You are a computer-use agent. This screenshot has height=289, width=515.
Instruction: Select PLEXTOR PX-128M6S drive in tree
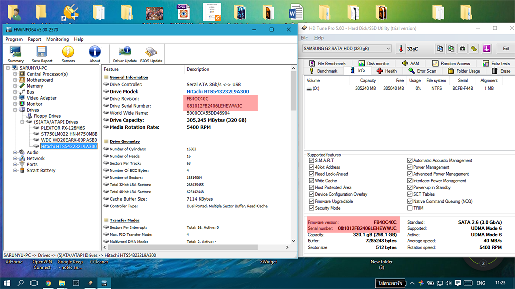[63, 128]
